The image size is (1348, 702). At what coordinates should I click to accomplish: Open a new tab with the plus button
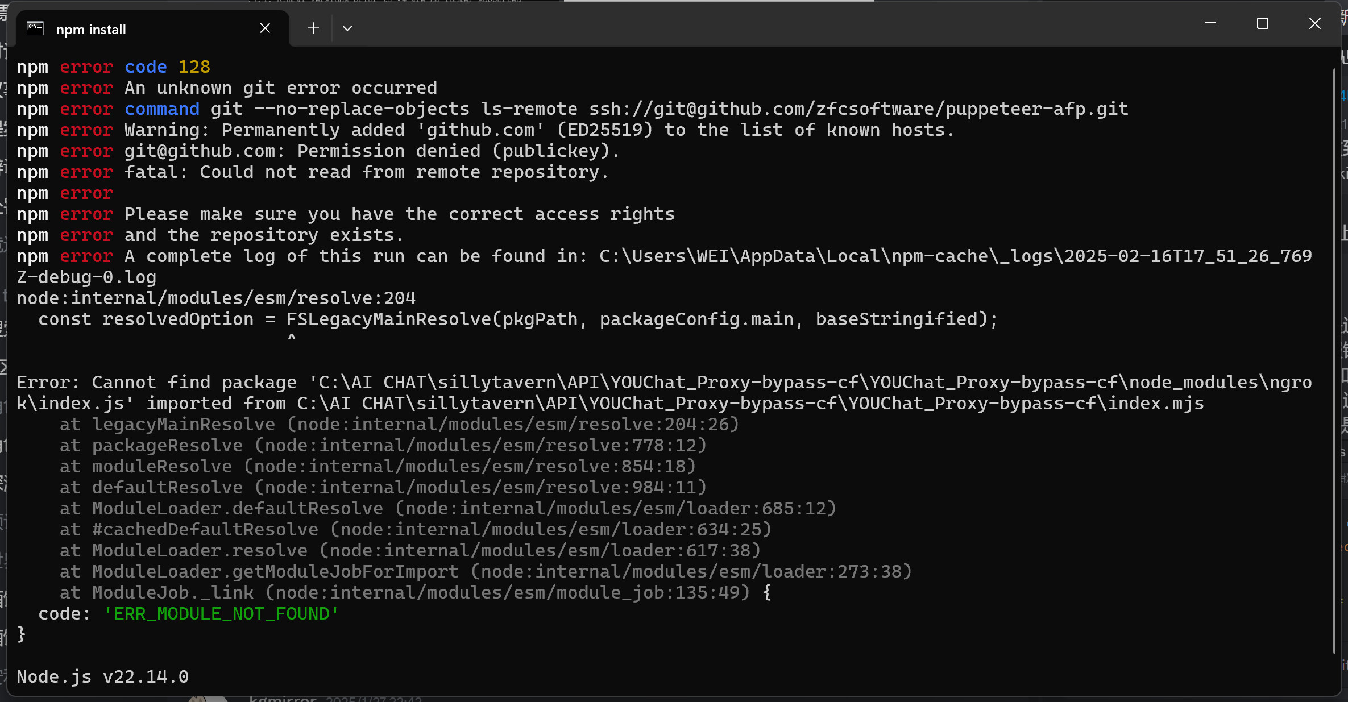313,28
